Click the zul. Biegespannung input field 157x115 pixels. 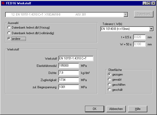coord(68,87)
